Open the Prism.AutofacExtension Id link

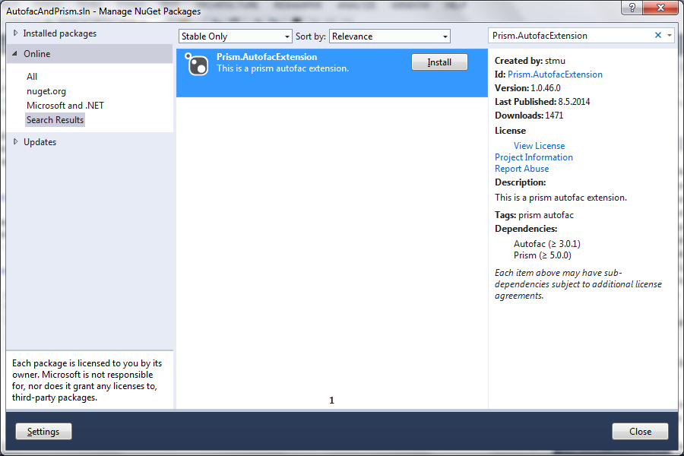pyautogui.click(x=555, y=74)
